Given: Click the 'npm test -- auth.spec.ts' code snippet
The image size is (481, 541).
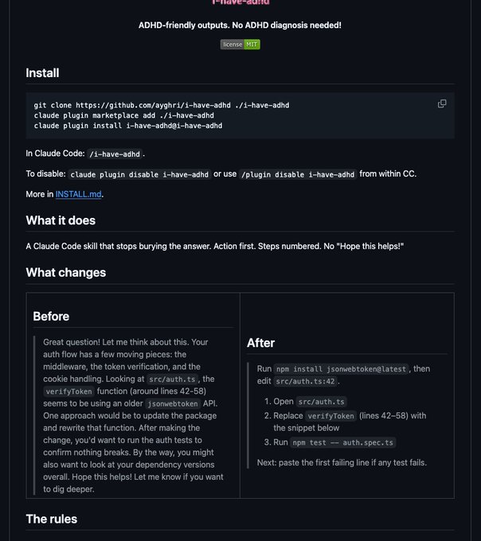Looking at the screenshot, I should point(343,442).
